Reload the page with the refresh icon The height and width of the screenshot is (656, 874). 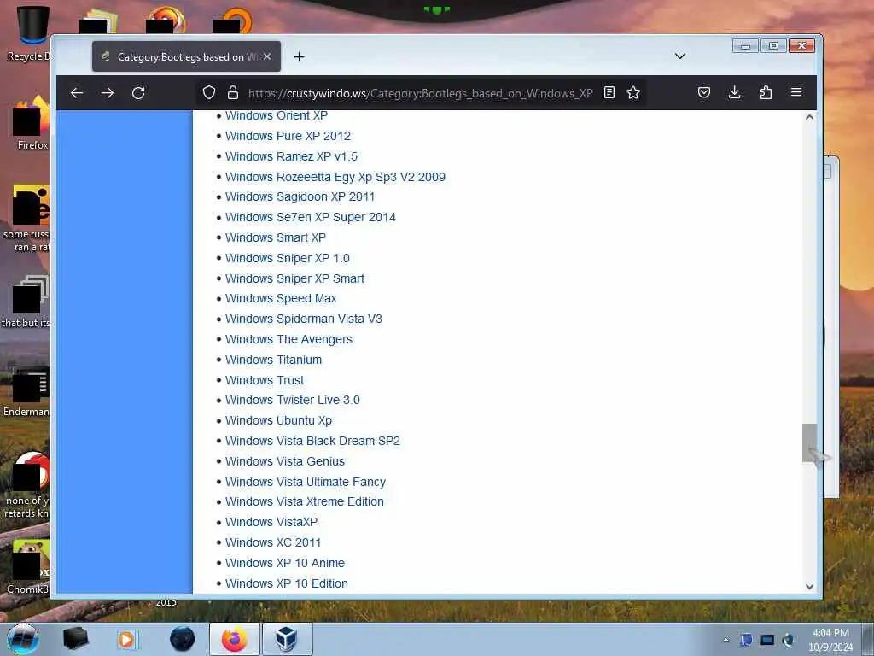(138, 92)
